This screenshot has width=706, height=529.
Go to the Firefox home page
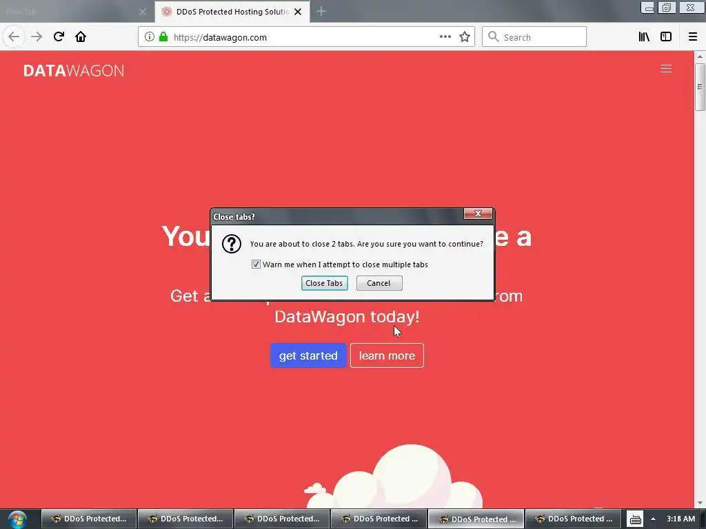pyautogui.click(x=81, y=37)
